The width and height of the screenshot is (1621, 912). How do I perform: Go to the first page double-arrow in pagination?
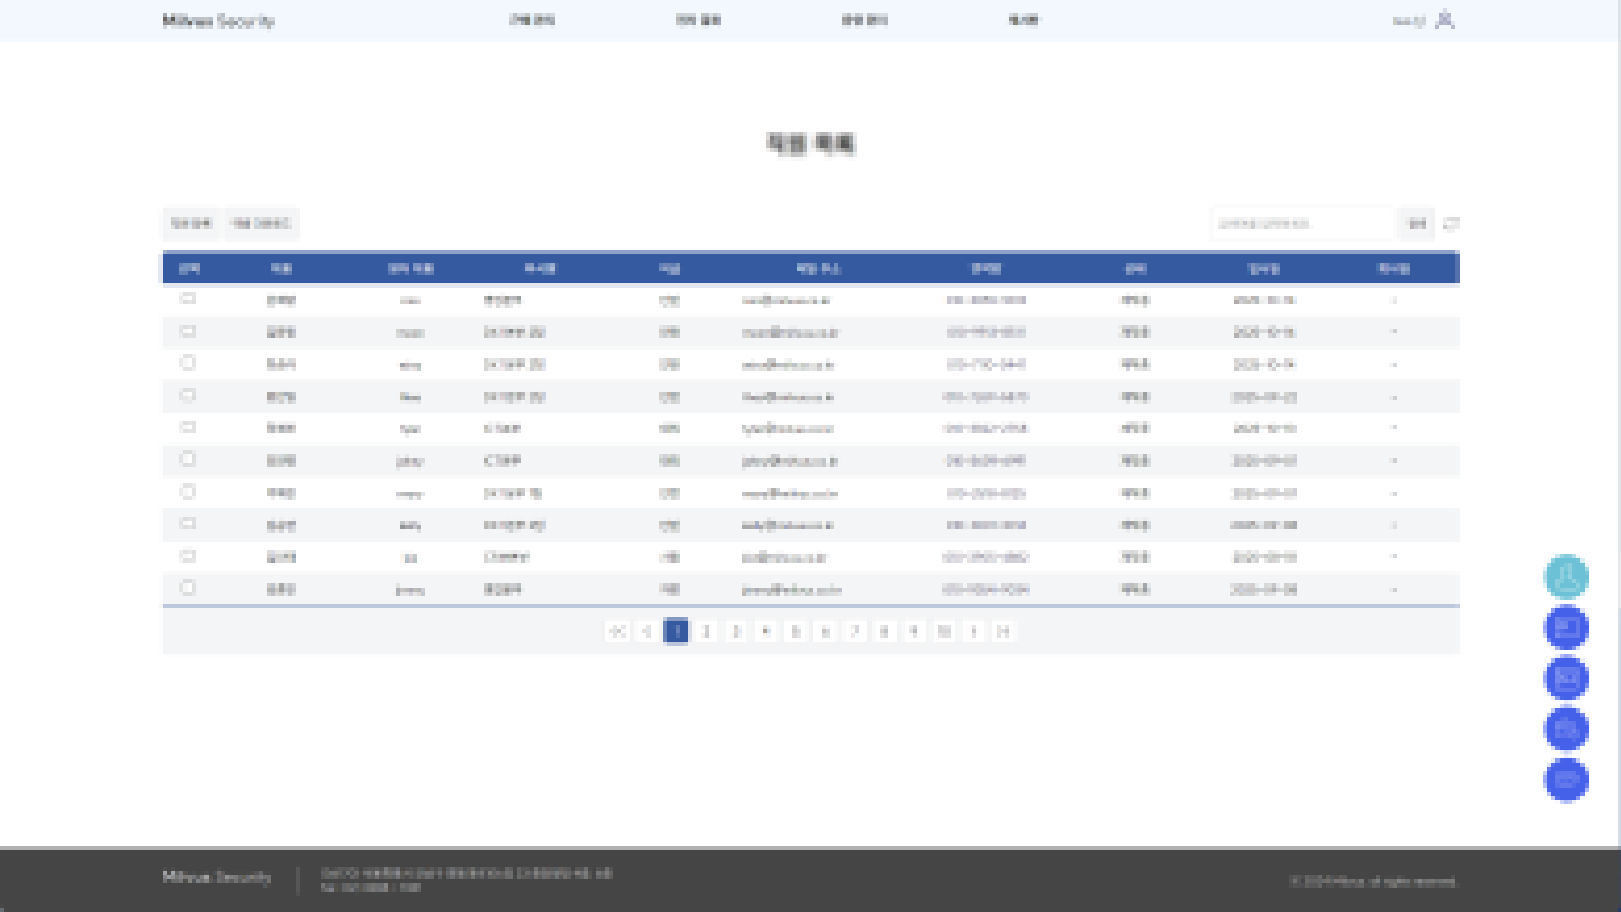[617, 631]
